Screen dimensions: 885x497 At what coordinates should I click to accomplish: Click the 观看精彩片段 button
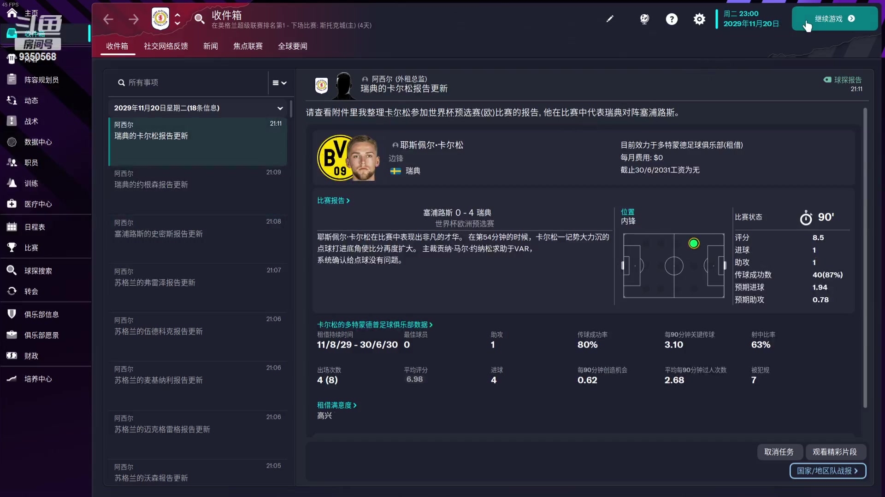(835, 452)
